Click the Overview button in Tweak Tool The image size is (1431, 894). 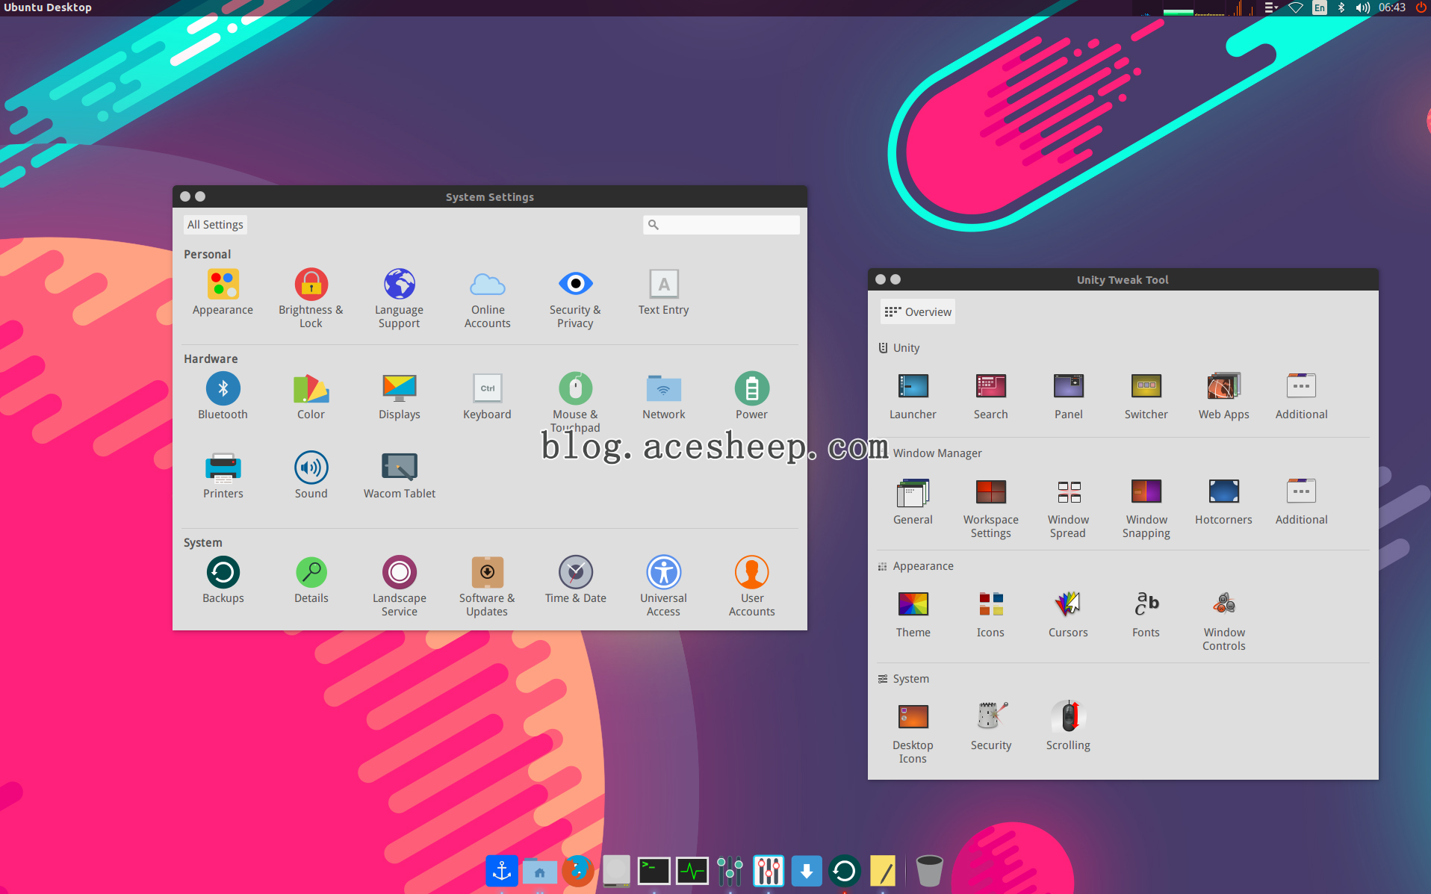point(918,312)
